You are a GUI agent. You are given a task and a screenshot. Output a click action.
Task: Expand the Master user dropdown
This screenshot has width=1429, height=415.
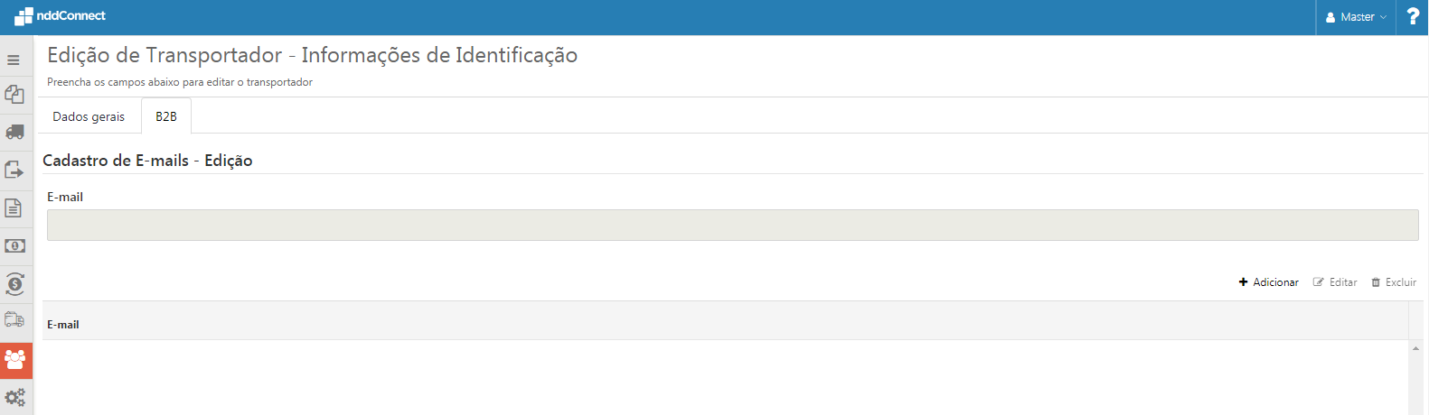click(x=1356, y=17)
